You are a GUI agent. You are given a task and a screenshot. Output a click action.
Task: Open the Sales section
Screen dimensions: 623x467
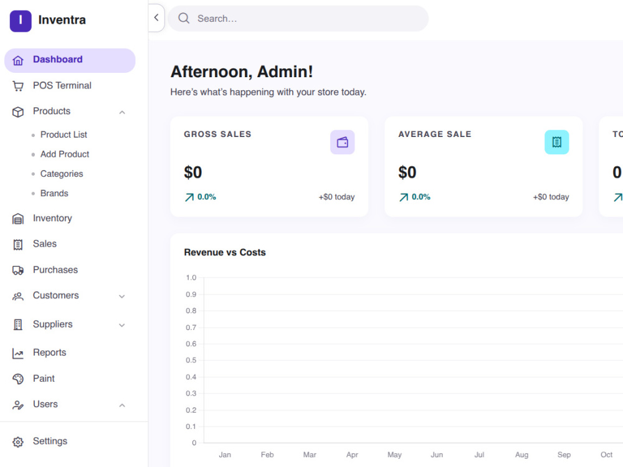click(70, 244)
